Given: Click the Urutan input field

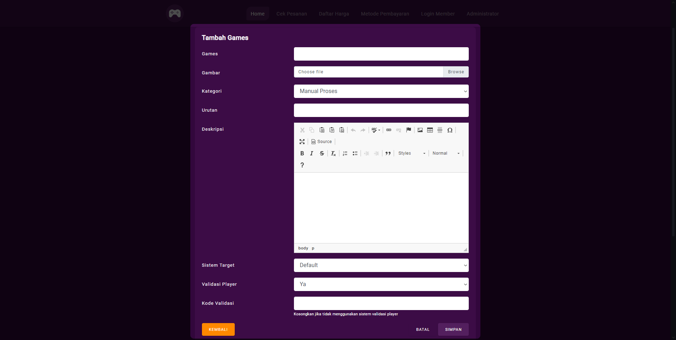Looking at the screenshot, I should (381, 110).
